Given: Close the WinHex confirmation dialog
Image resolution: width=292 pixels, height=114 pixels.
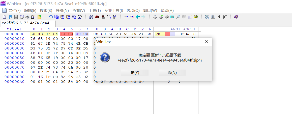Looking at the screenshot, I should (206, 42).
